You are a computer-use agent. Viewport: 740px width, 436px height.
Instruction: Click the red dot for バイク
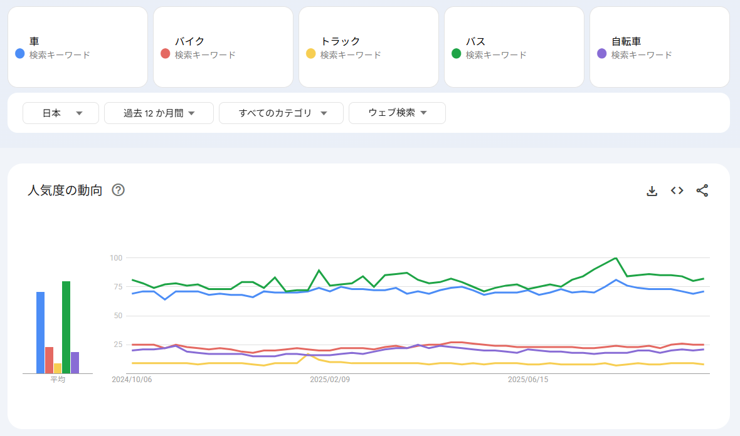(165, 54)
